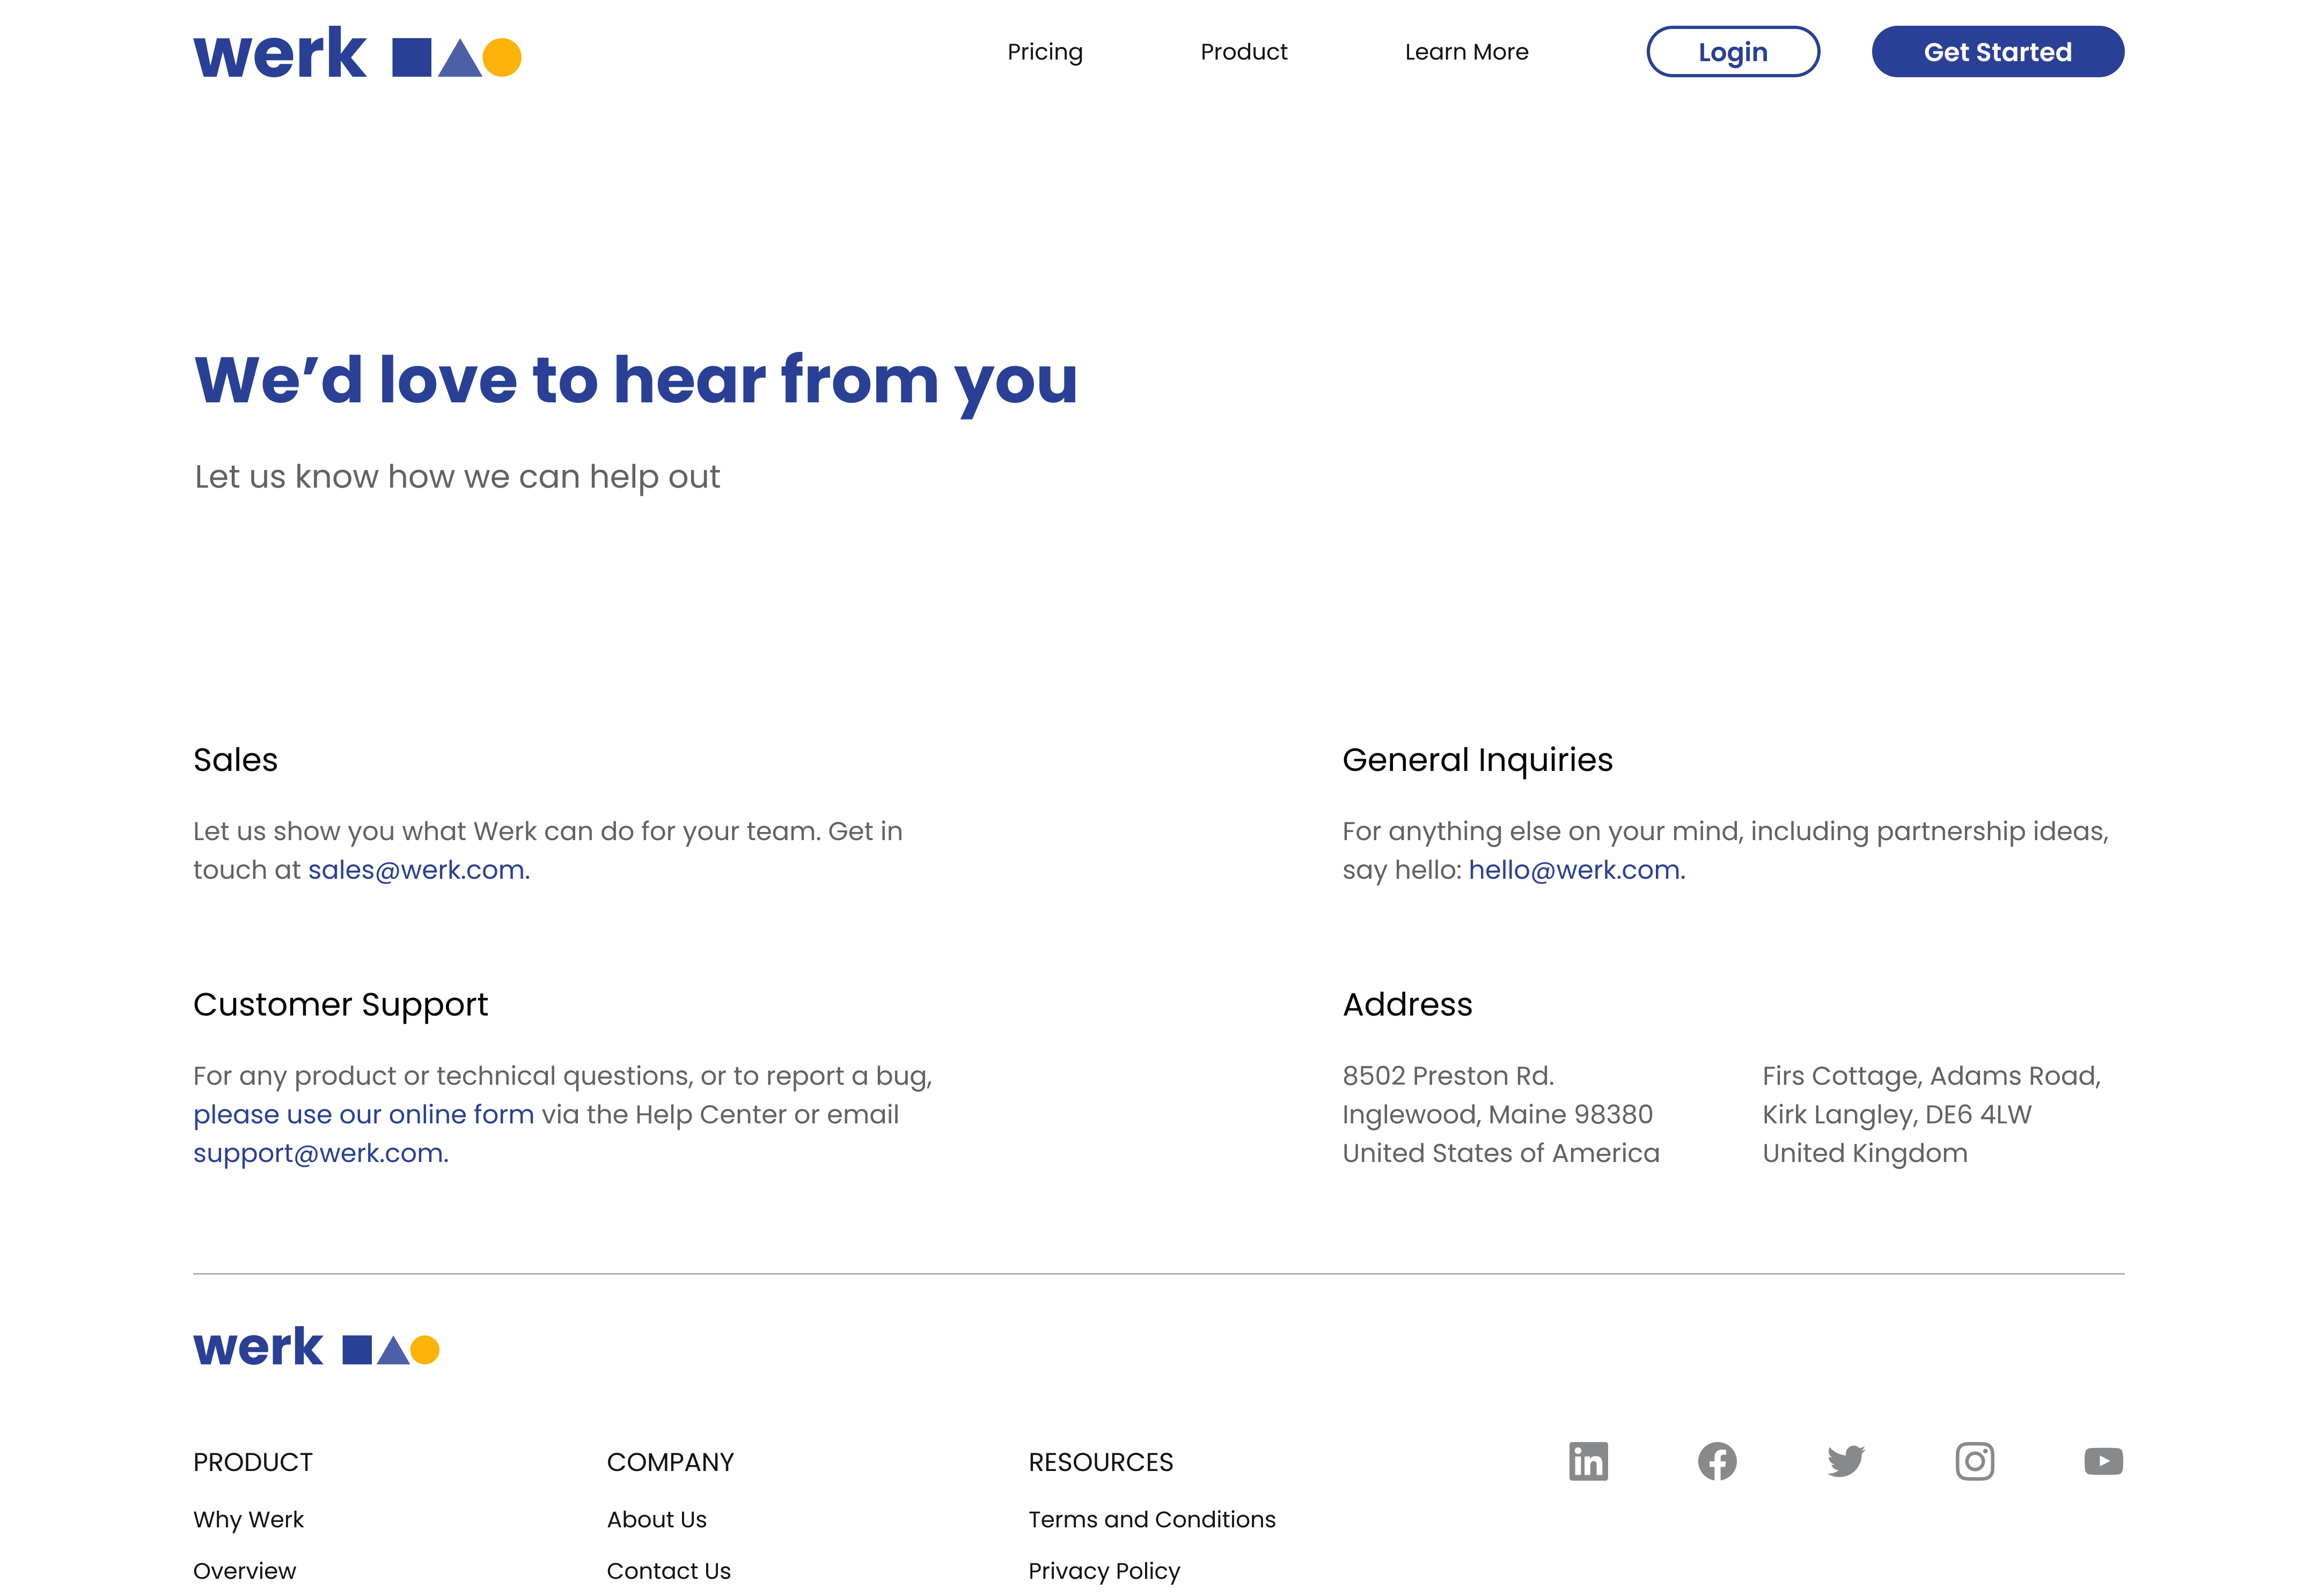Open the Learn More nav item
The width and height of the screenshot is (2318, 1596).
coord(1466,52)
